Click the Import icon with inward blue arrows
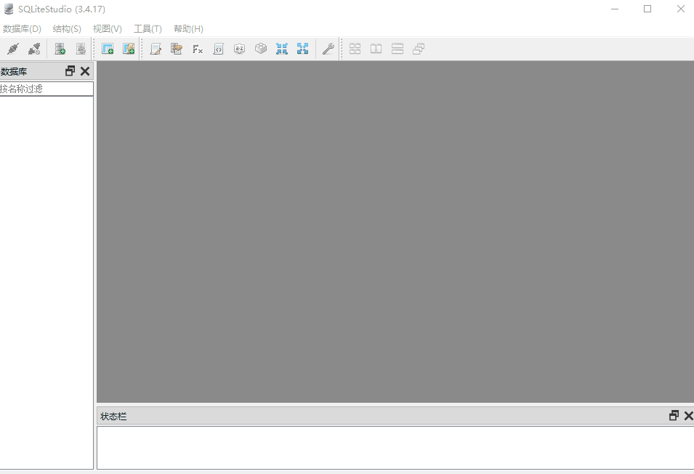Viewport: 694px width, 474px height. (282, 49)
